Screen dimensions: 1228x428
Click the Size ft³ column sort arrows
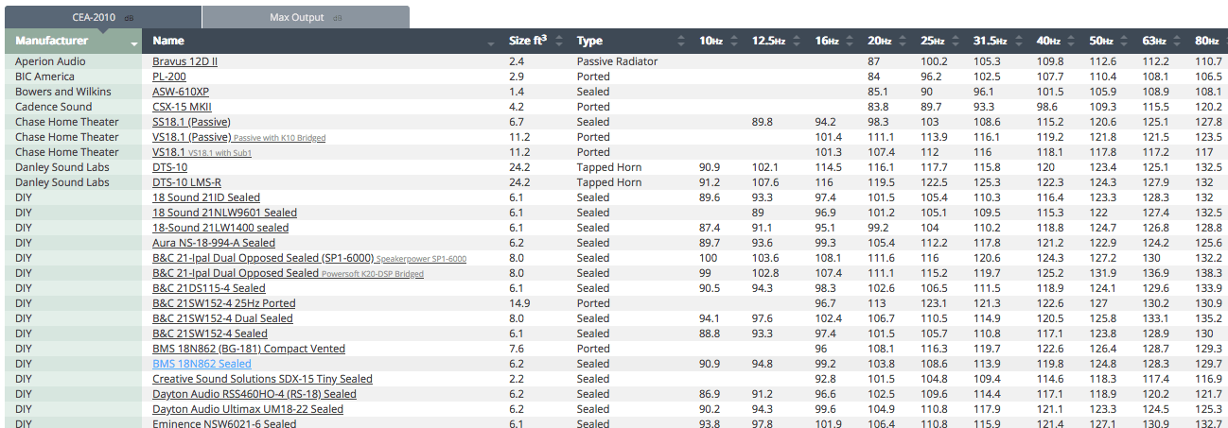tap(558, 42)
